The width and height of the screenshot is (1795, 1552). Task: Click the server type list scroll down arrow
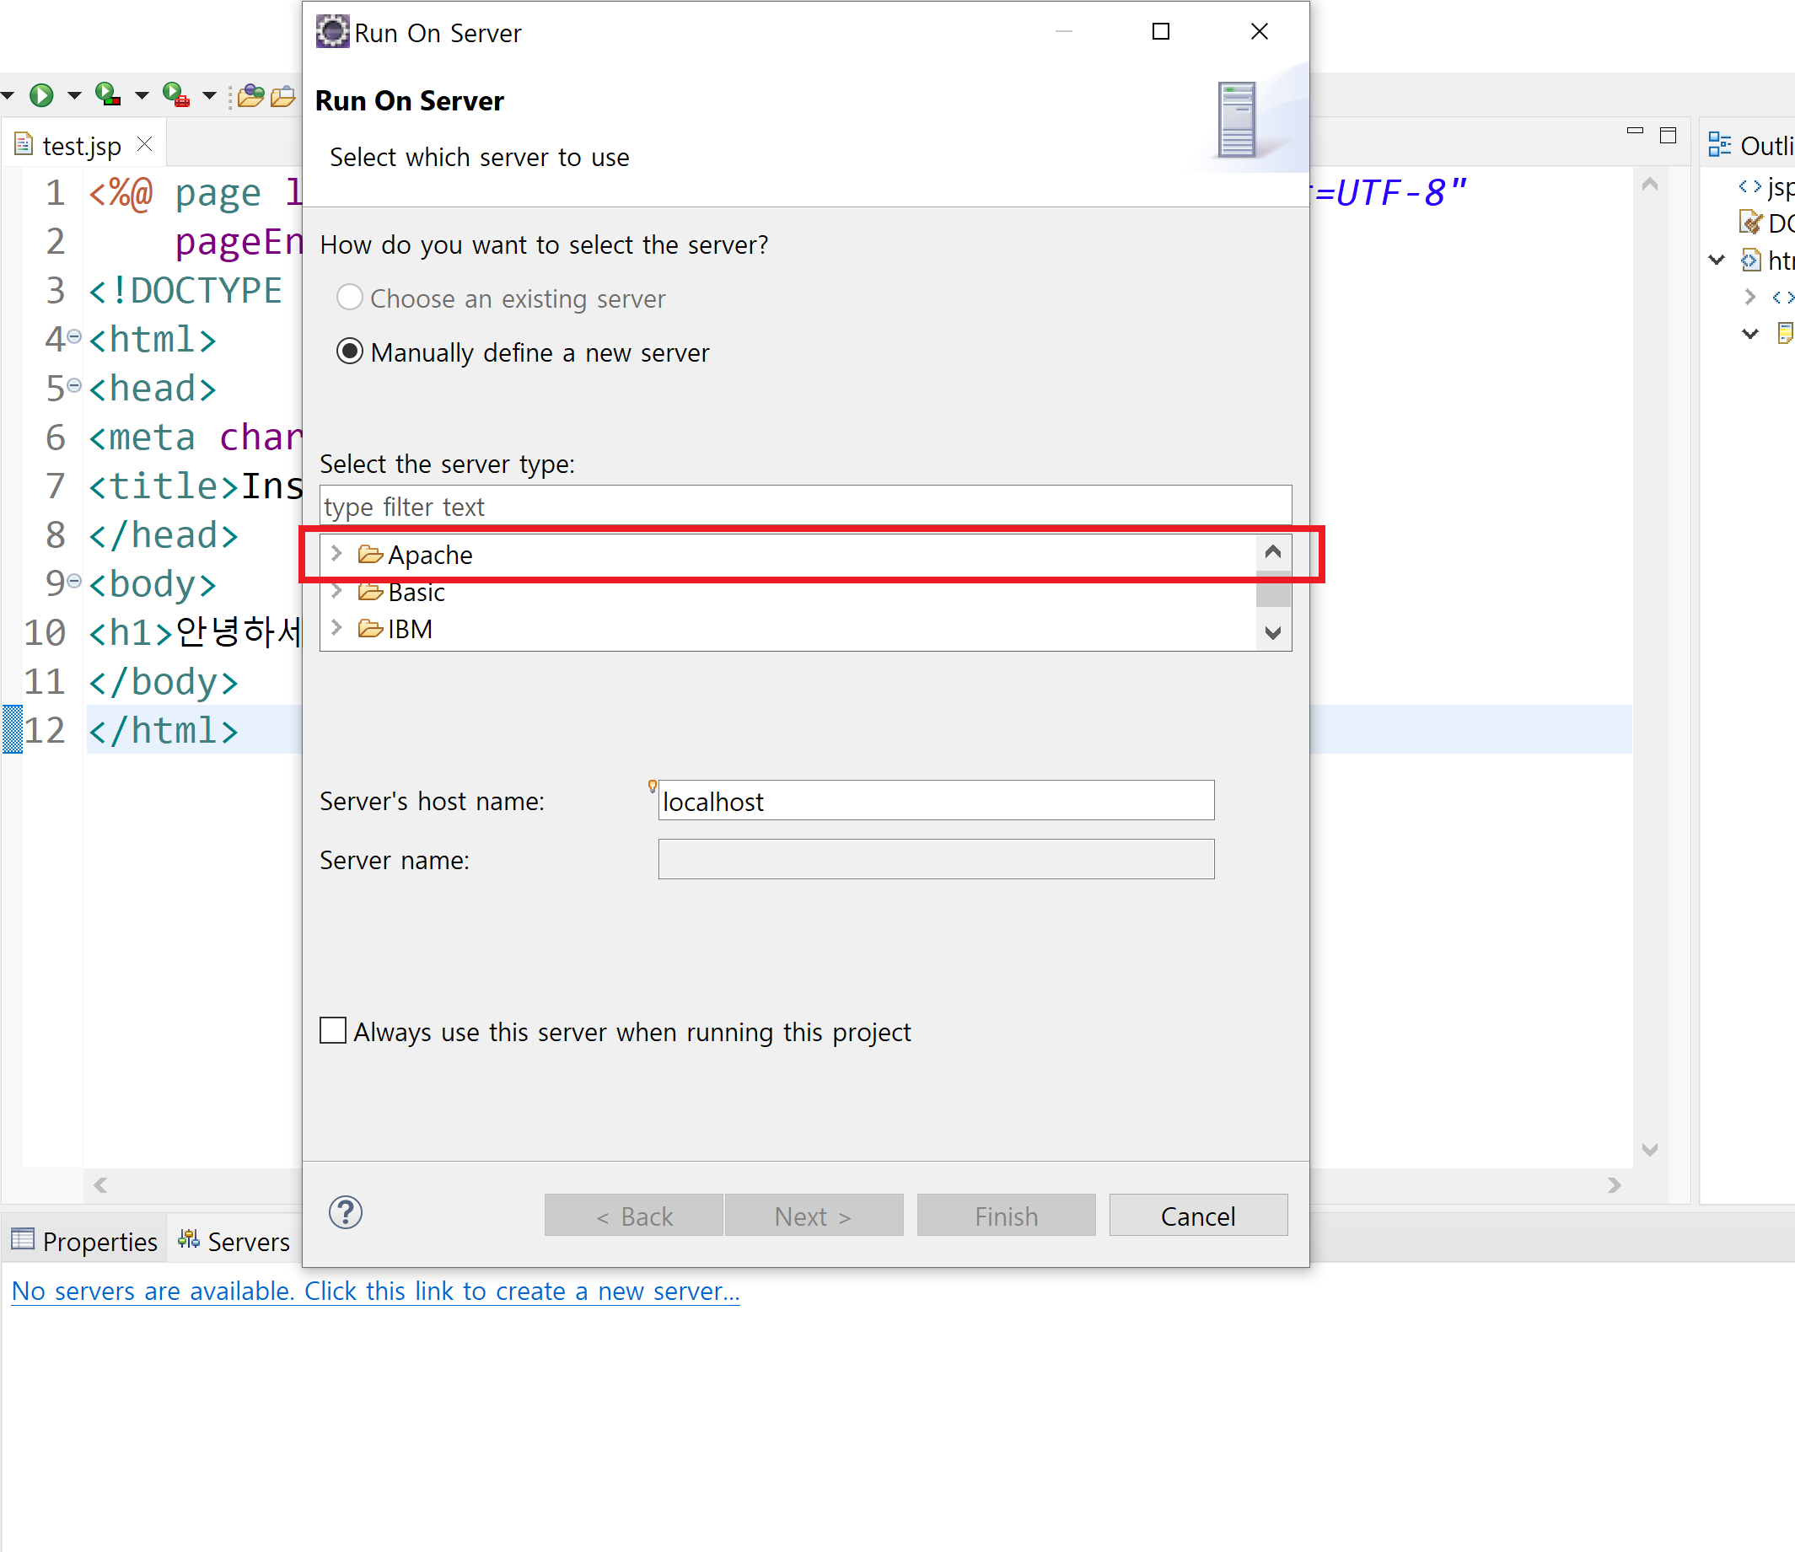pyautogui.click(x=1272, y=633)
